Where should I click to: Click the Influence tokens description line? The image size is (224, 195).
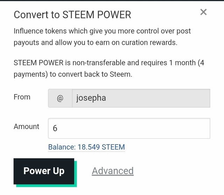(102, 31)
